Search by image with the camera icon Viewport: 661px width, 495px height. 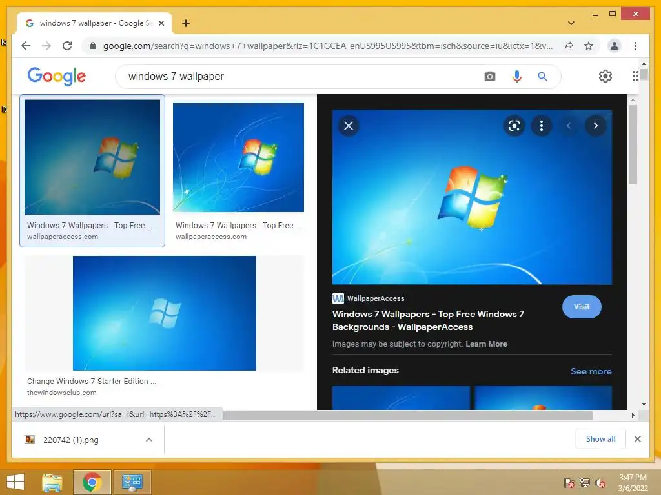[x=489, y=76]
